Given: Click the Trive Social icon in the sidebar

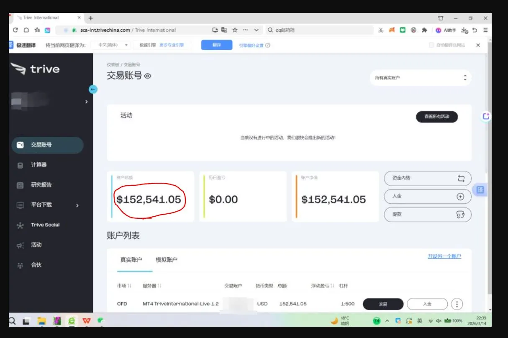Looking at the screenshot, I should pos(20,225).
